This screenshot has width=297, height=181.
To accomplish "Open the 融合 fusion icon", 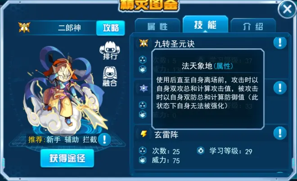I will 110,76.
